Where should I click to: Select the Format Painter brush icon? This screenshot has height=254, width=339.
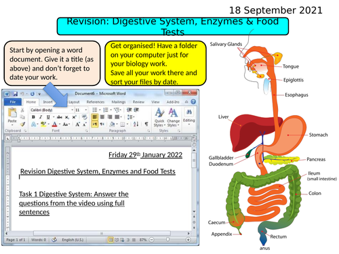(x=22, y=124)
